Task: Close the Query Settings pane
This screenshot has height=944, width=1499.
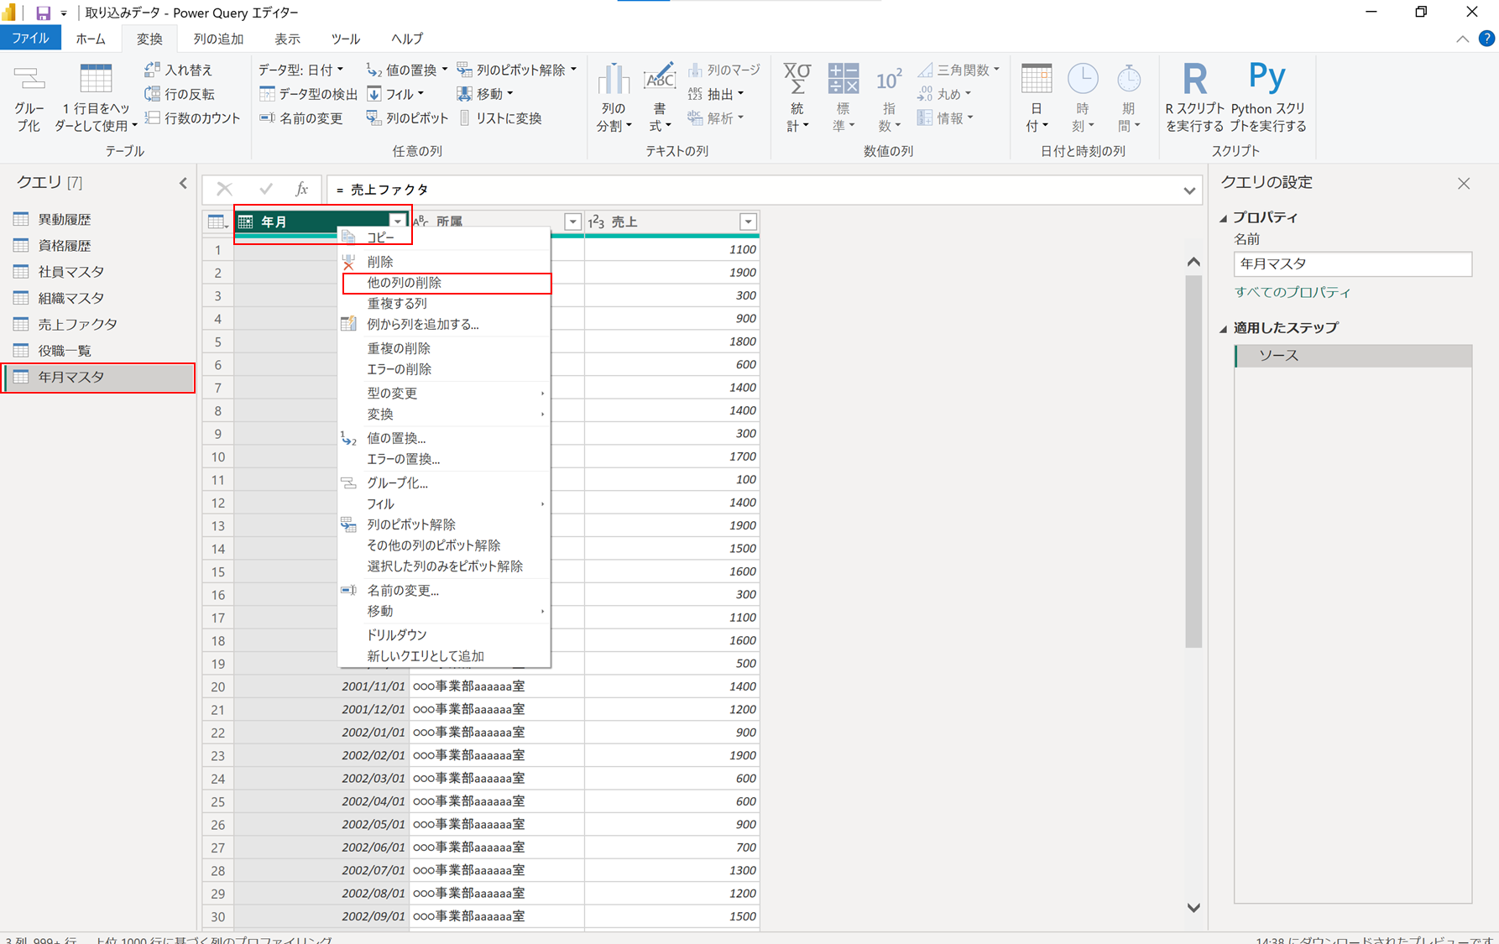Action: click(1464, 183)
